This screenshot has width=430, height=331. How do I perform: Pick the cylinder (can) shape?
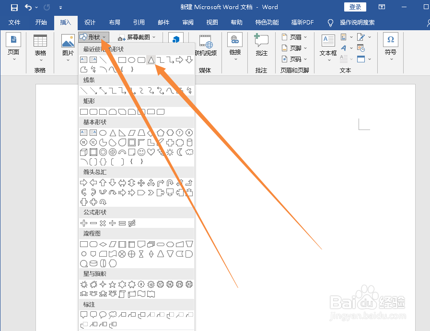189,142
